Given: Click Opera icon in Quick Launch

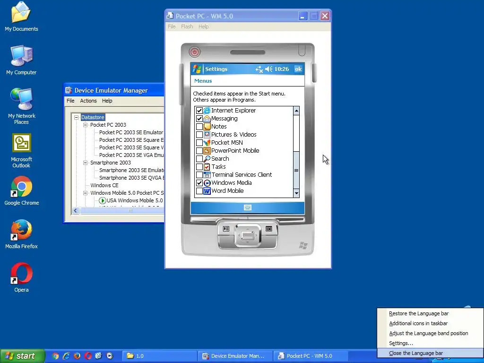Looking at the screenshot, I should point(88,356).
